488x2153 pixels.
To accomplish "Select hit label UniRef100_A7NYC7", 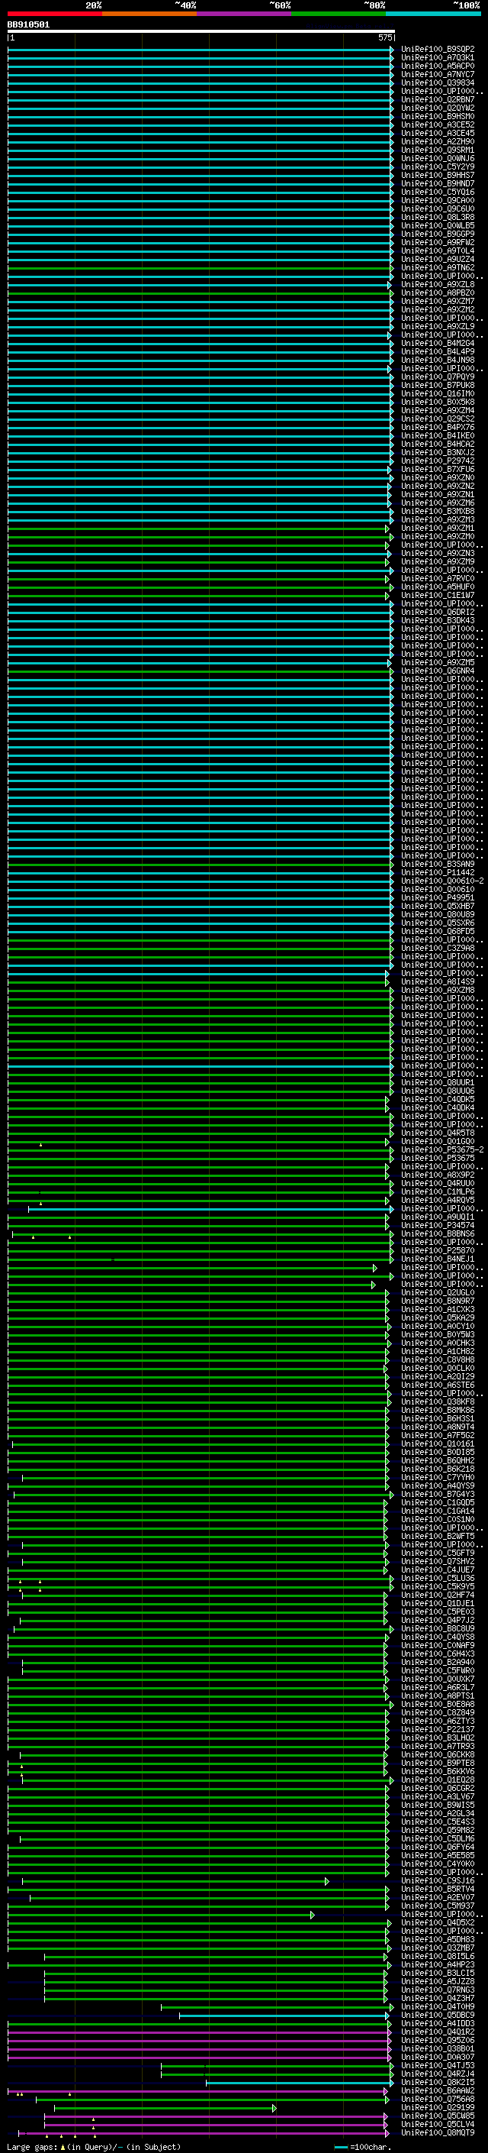I will [438, 74].
